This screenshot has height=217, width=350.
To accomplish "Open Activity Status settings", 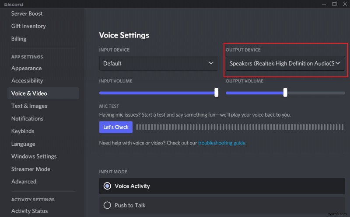I will point(29,211).
